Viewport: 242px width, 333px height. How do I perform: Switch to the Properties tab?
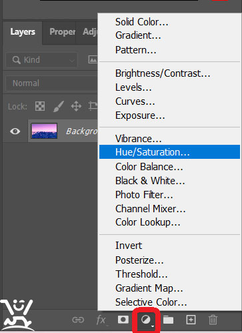click(63, 32)
